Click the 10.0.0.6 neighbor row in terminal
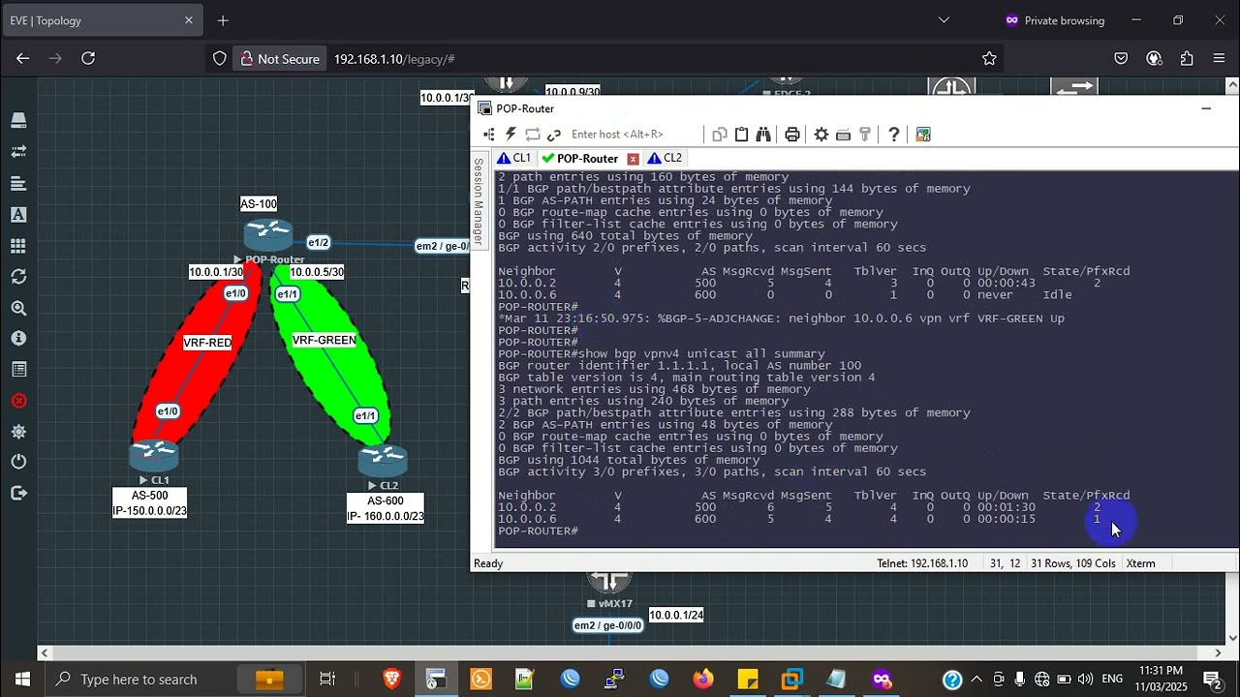Image resolution: width=1240 pixels, height=697 pixels. coord(800,519)
